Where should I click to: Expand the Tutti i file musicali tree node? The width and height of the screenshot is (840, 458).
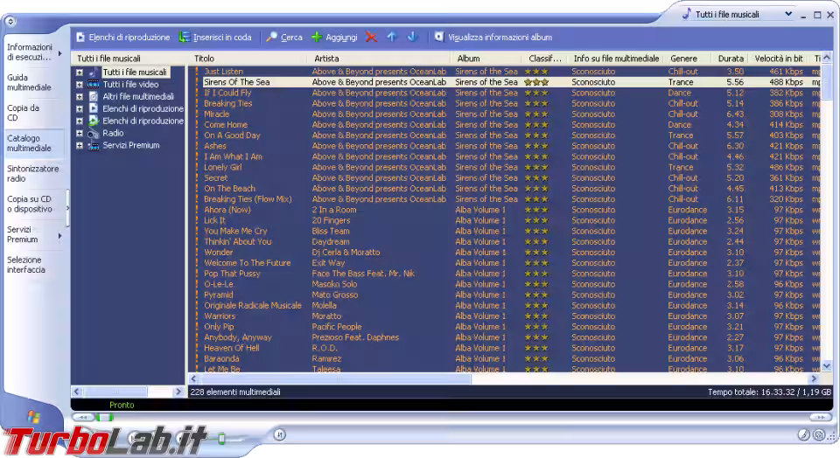(80, 73)
